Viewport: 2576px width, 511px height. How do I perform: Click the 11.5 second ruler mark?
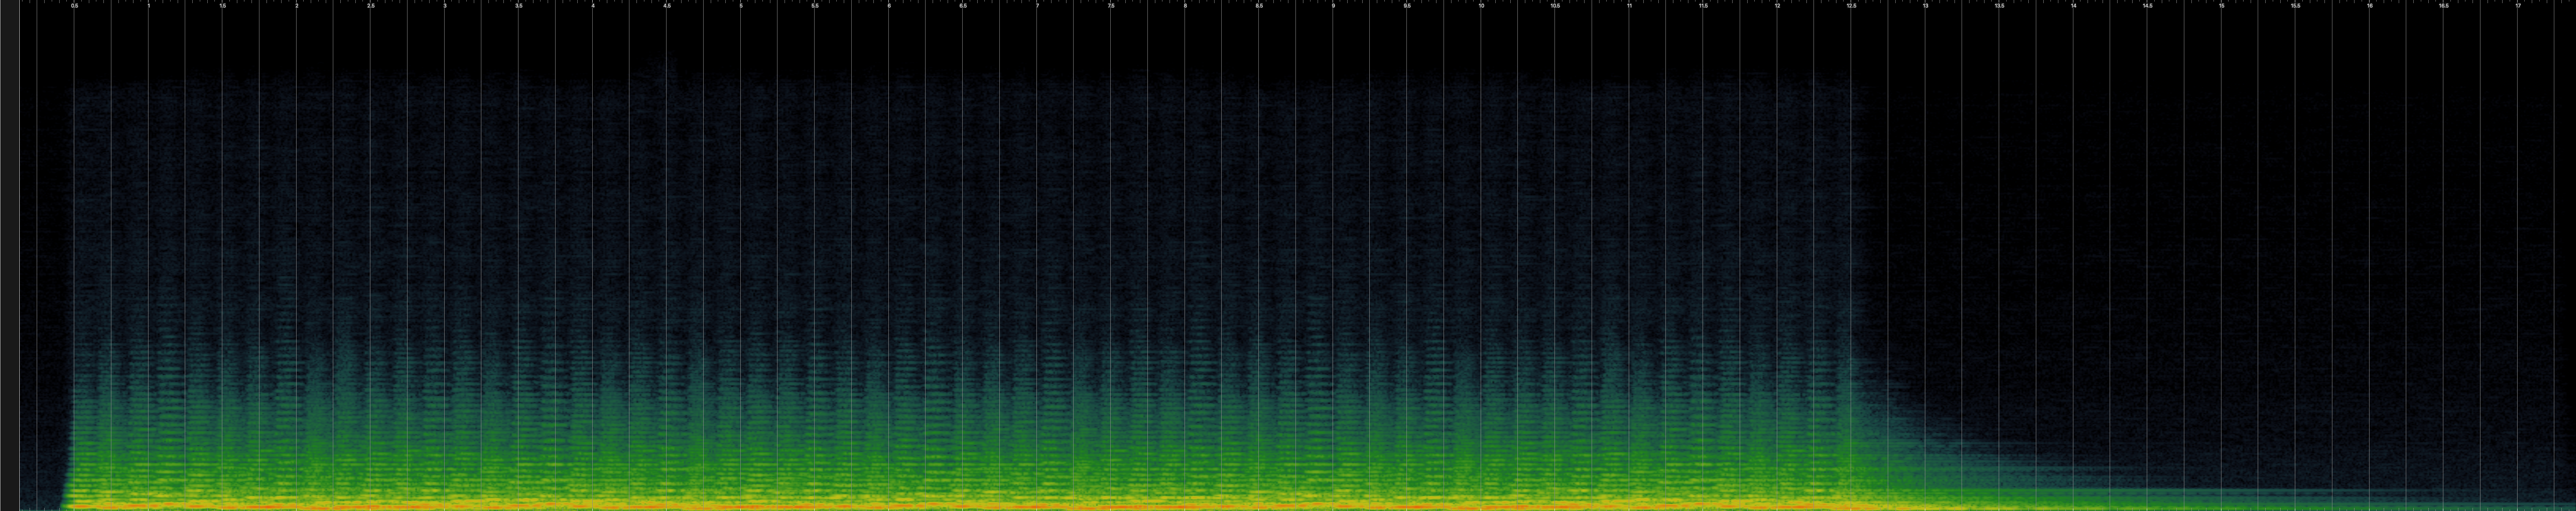pos(1703,6)
